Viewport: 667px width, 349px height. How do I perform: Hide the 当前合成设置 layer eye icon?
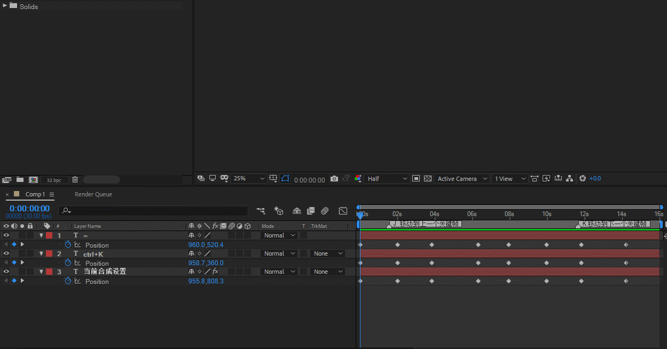point(6,272)
